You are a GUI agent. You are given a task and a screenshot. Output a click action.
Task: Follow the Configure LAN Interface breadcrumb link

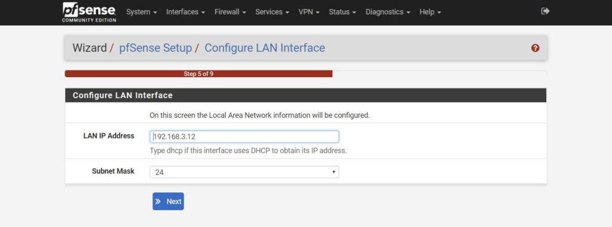(x=265, y=48)
